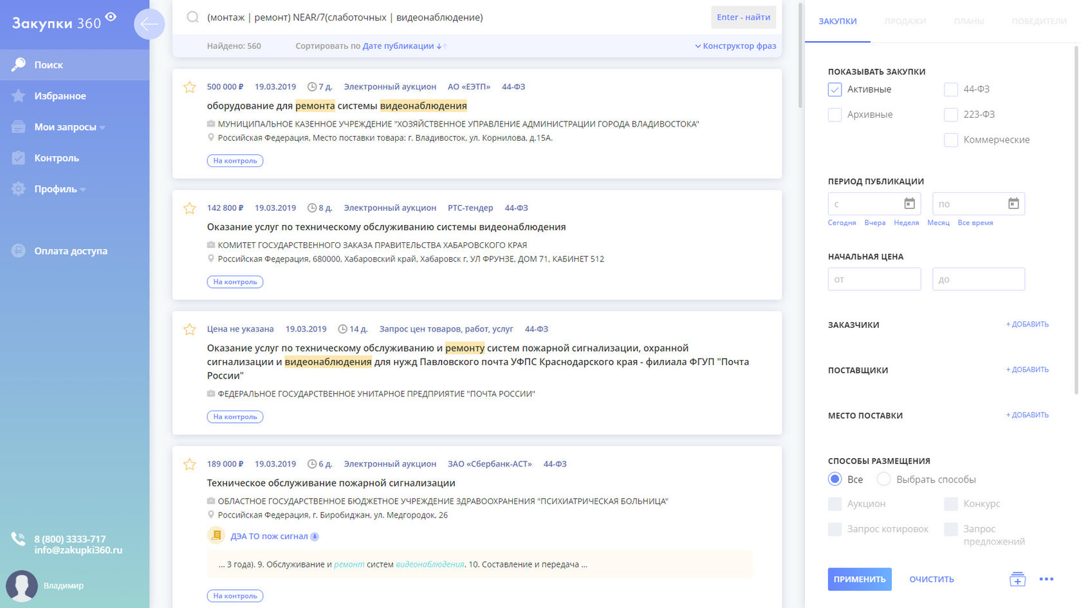Tick the Аукцион checkbox
Image resolution: width=1081 pixels, height=608 pixels.
(835, 504)
